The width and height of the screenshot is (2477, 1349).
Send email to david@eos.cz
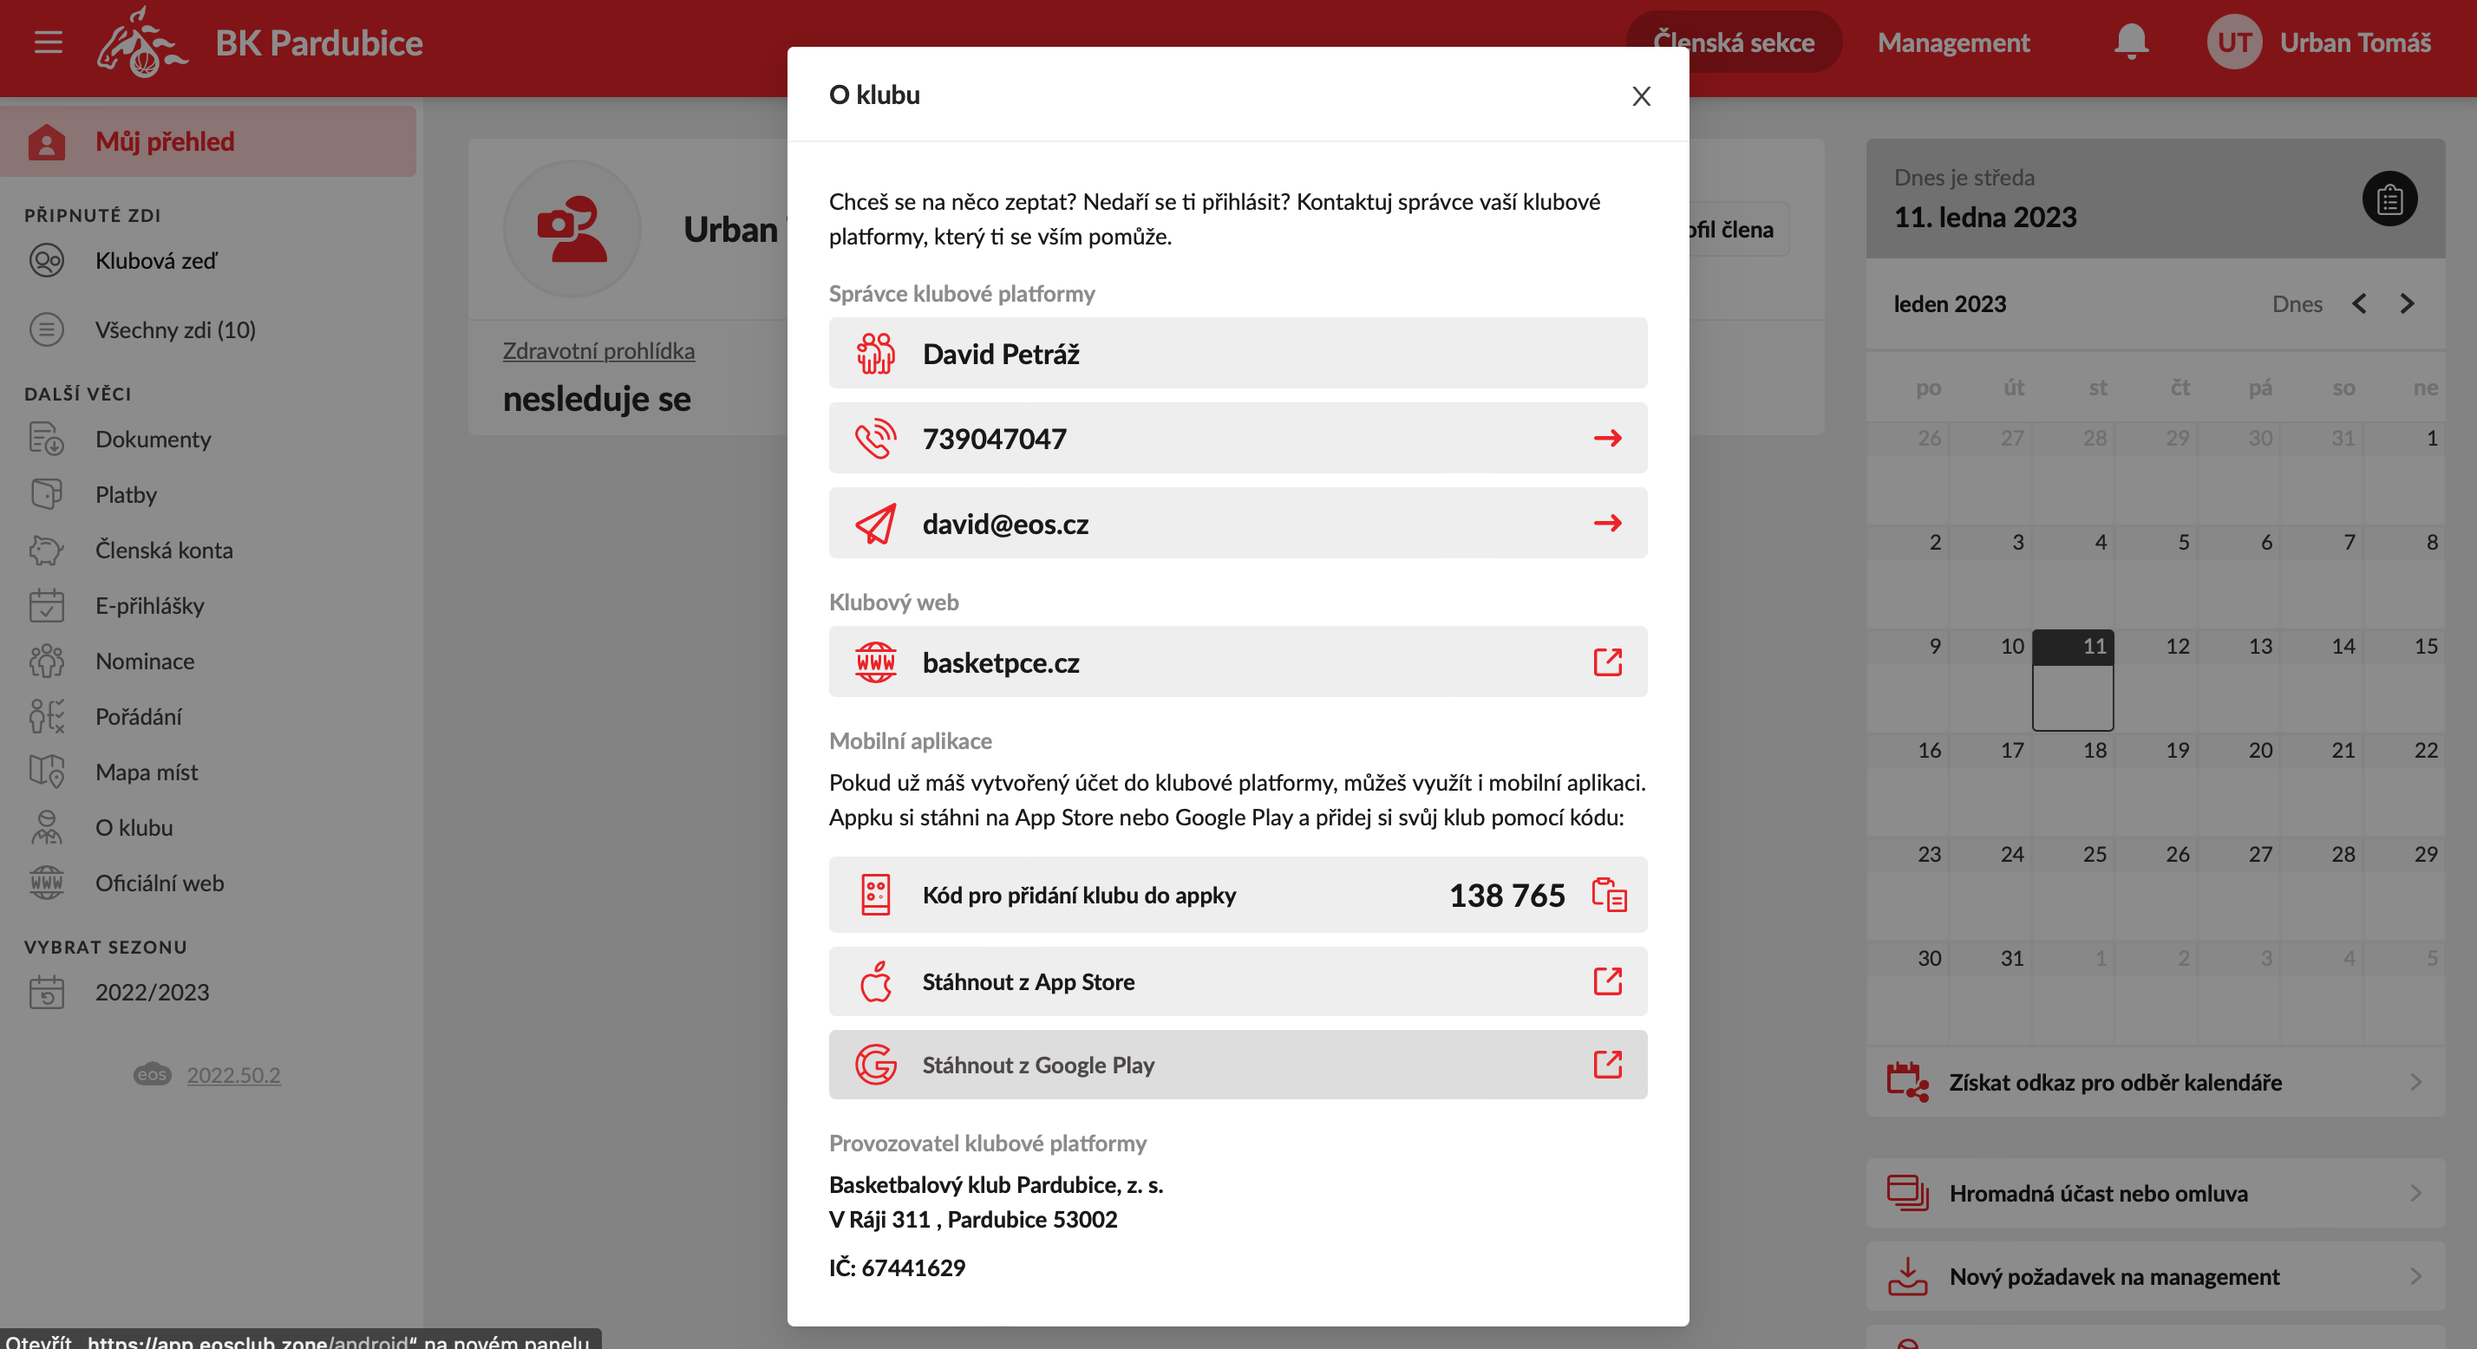click(1238, 523)
